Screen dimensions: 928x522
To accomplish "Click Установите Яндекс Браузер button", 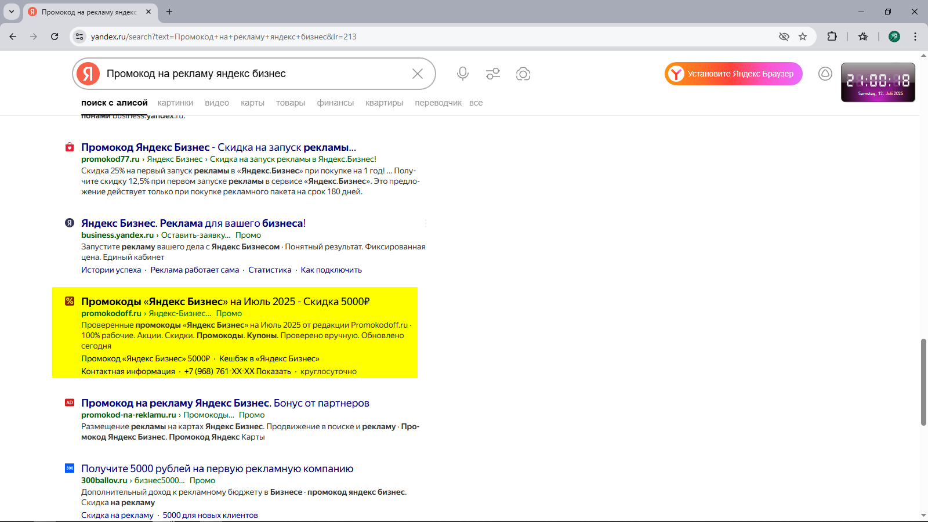I will [734, 74].
